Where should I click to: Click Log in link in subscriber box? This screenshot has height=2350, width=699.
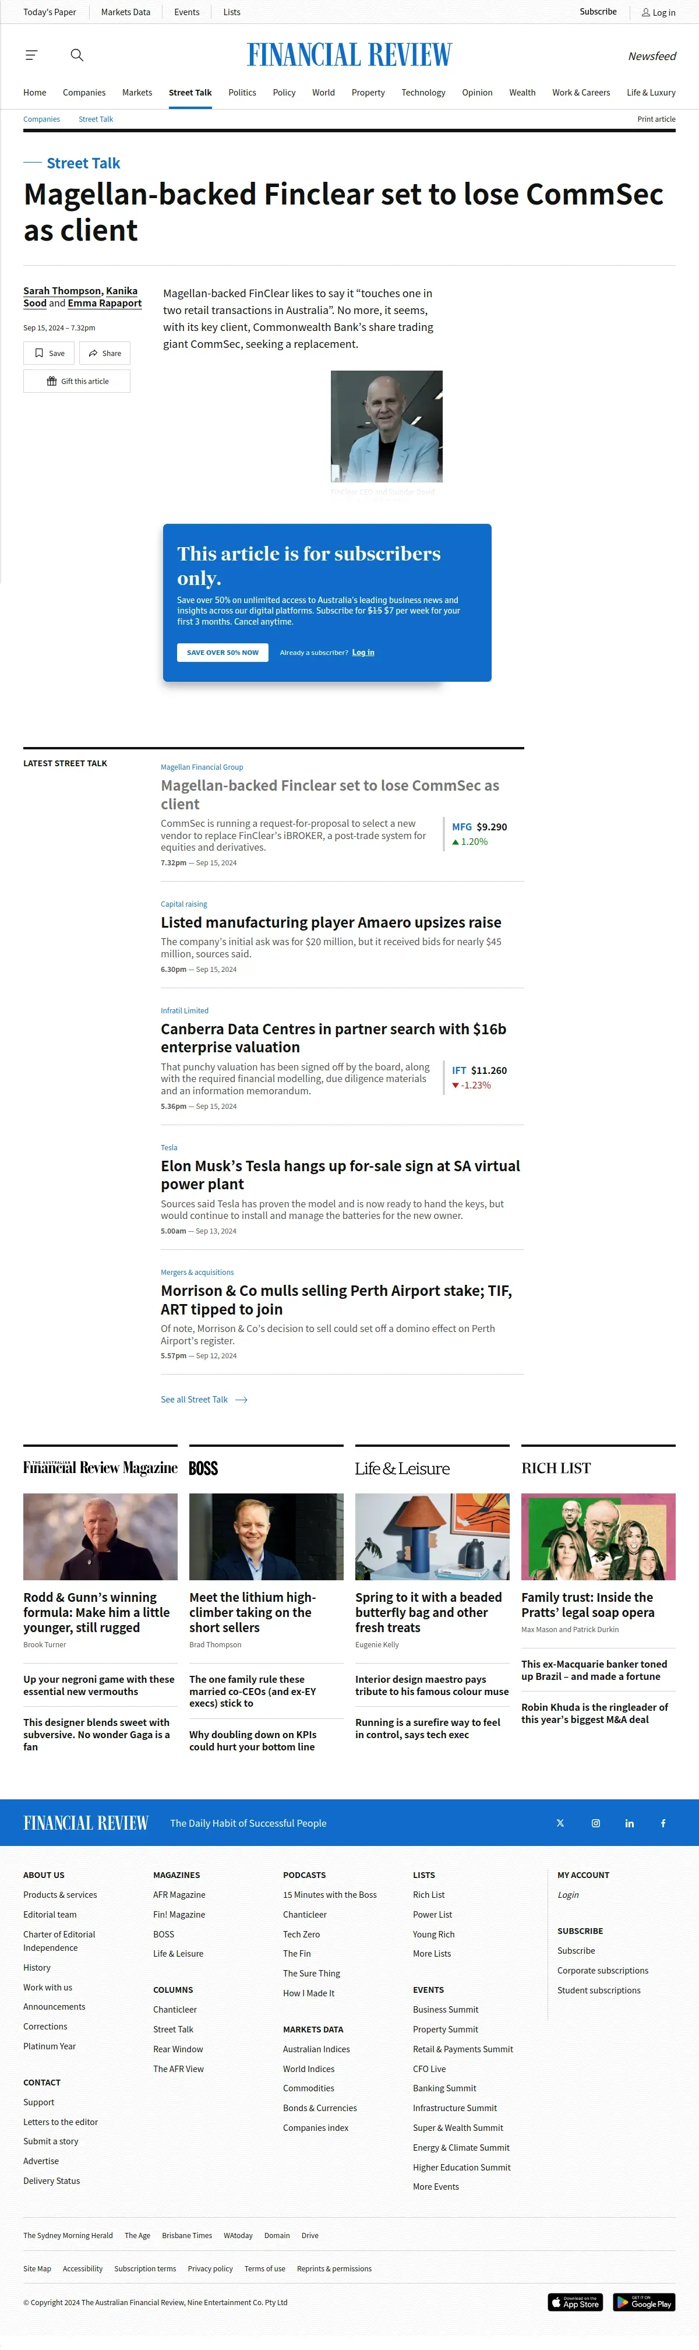point(363,652)
